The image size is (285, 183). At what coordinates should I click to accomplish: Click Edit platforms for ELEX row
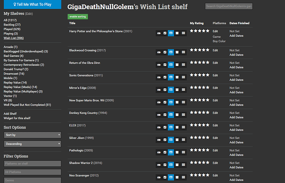pyautogui.click(x=215, y=126)
